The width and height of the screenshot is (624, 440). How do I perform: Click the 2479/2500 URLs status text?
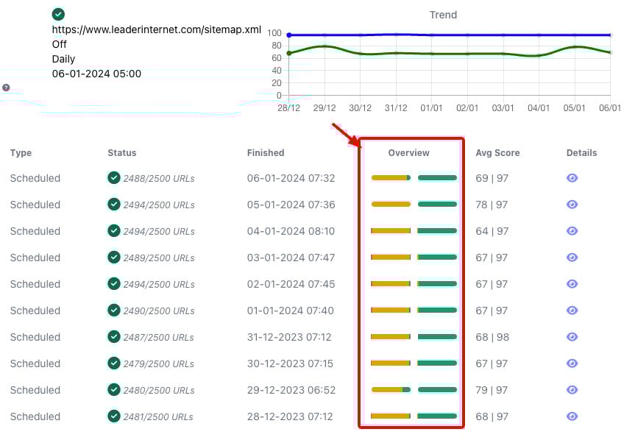(x=158, y=364)
